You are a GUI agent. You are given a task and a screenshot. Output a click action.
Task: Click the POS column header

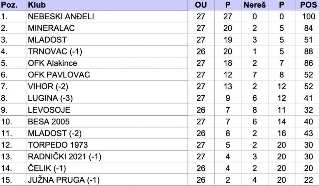pos(307,5)
